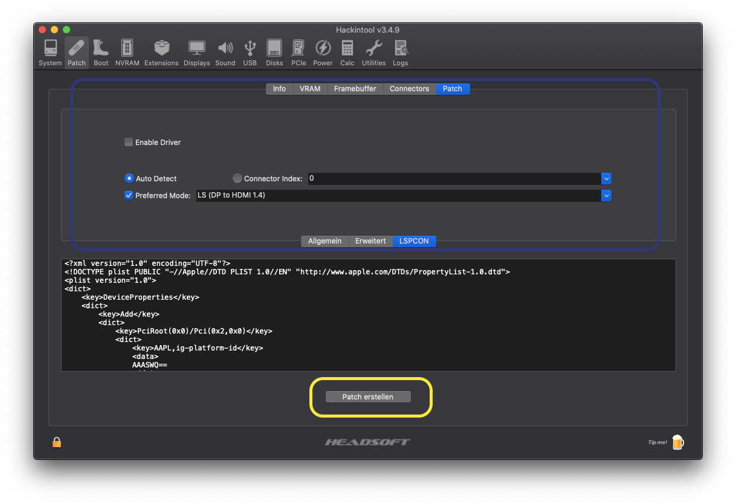The width and height of the screenshot is (736, 504).
Task: Open the Displays section
Action: click(x=196, y=53)
